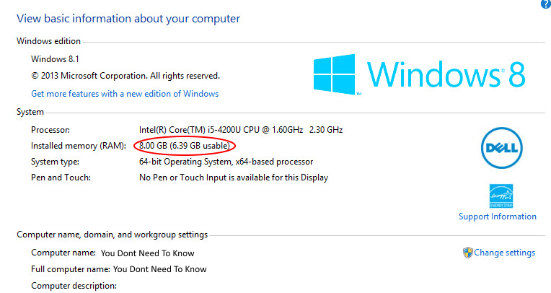Viewport: 551px width, 293px height.
Task: Select the circled 8.00 GB RAM value
Action: [x=185, y=146]
